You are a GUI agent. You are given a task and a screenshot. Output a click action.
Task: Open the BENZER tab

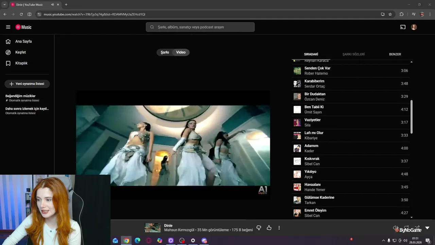pos(395,54)
